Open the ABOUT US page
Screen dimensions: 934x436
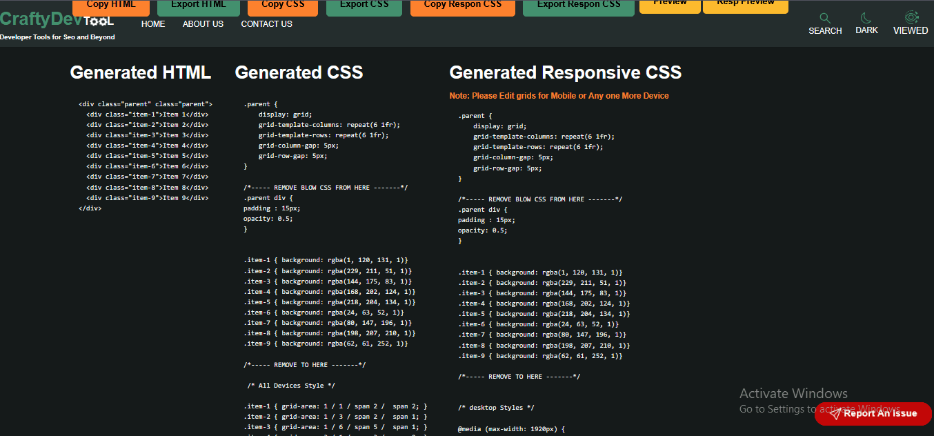pos(203,24)
